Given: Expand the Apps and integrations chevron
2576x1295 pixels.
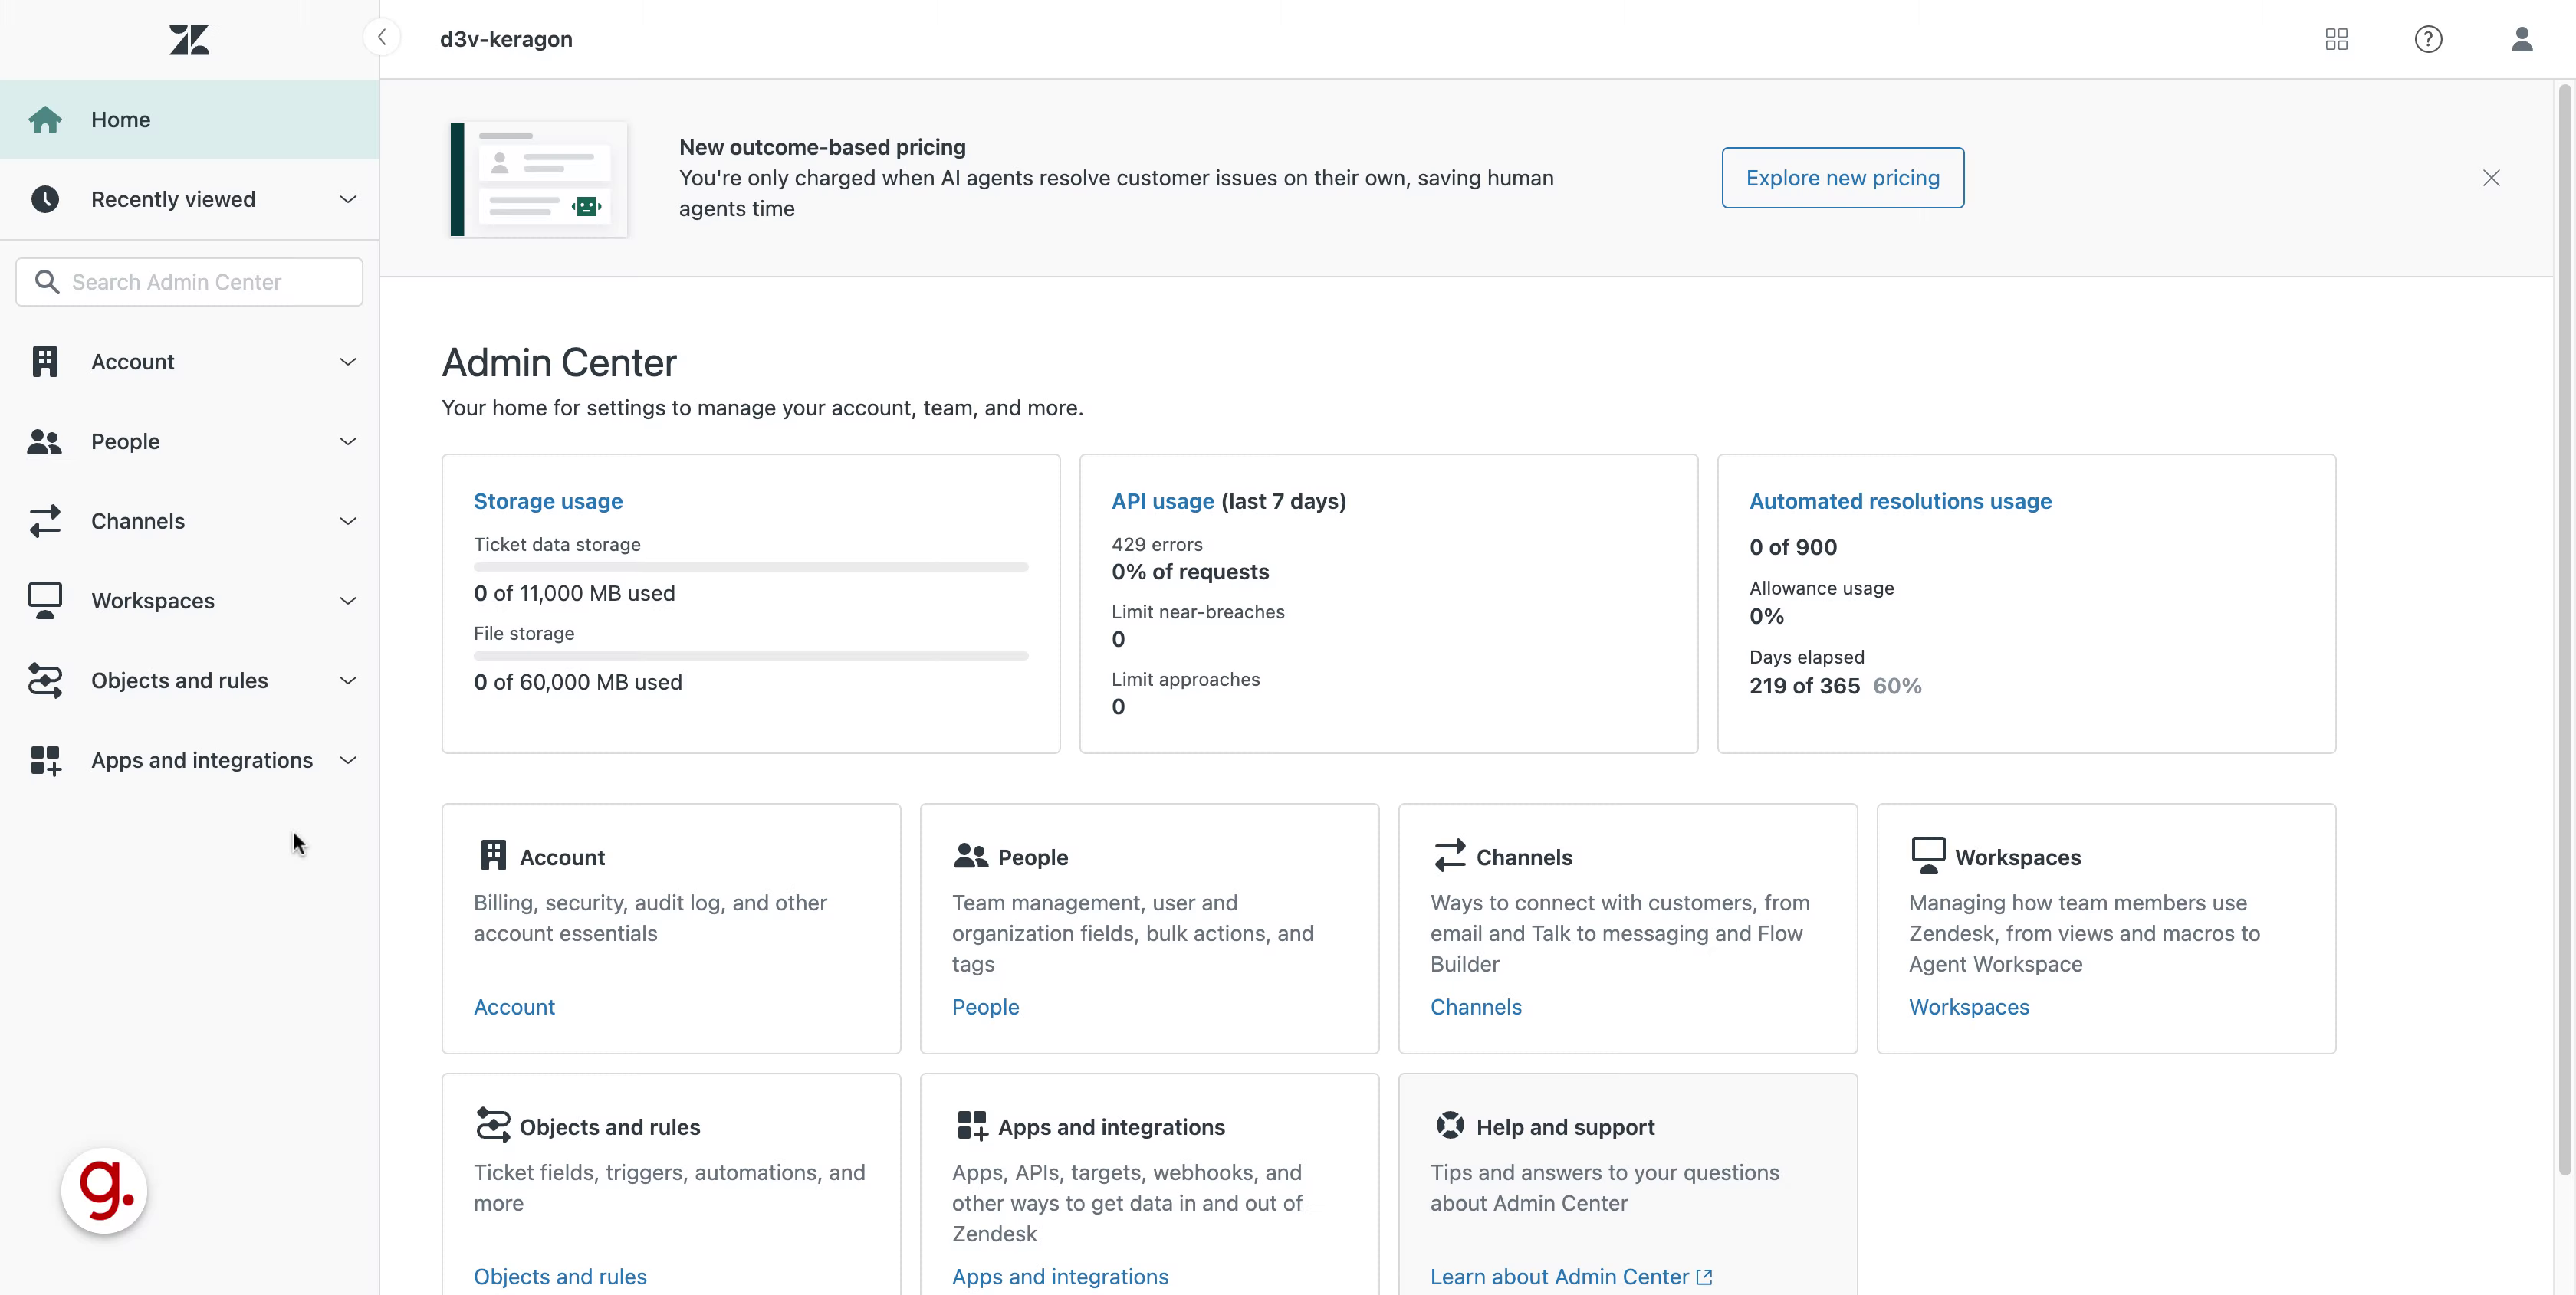Looking at the screenshot, I should click(x=347, y=760).
